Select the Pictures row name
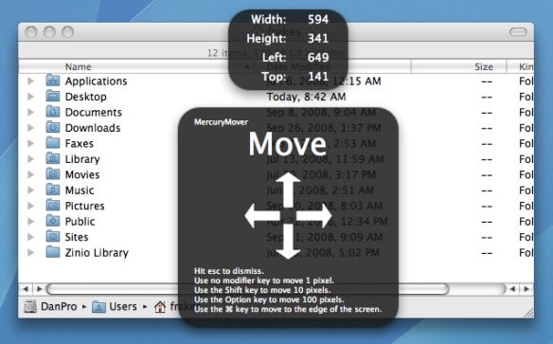 [84, 206]
